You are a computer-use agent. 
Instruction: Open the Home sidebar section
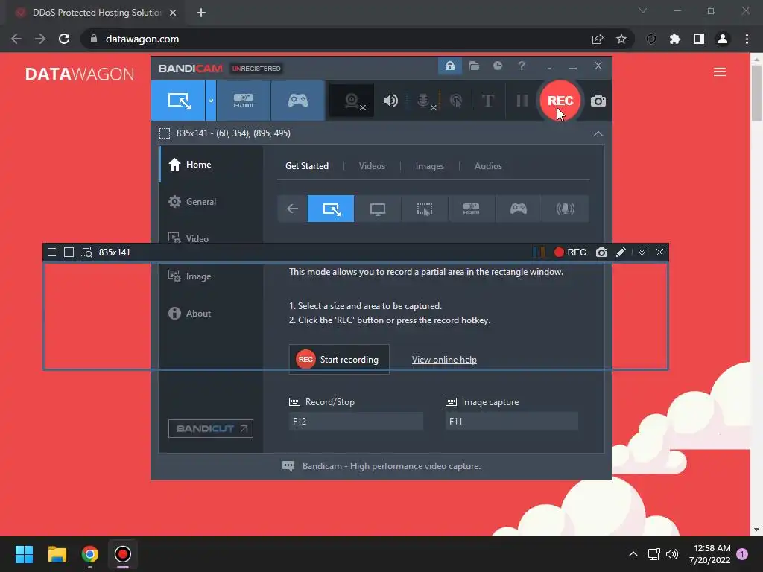point(211,165)
